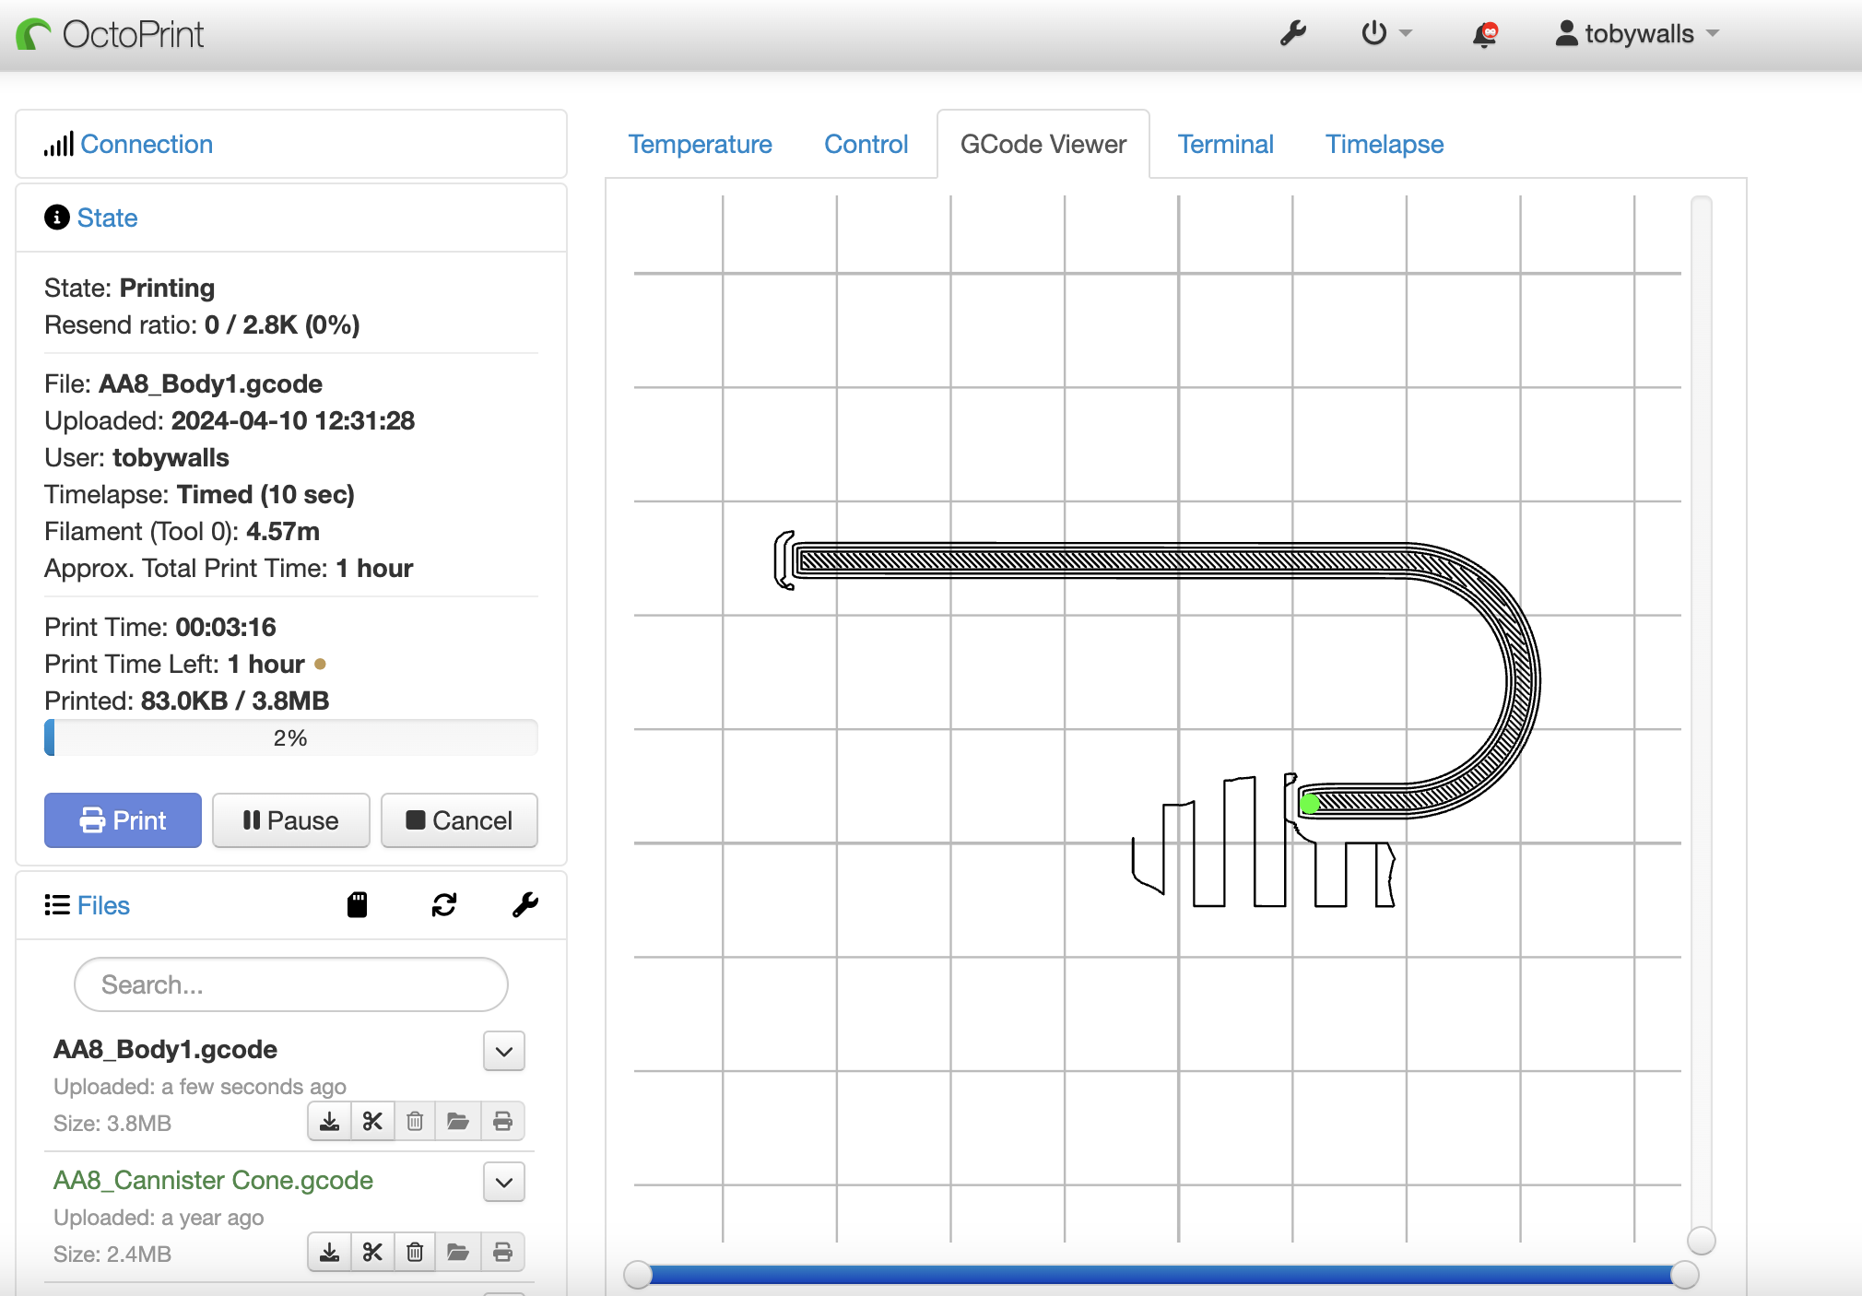Expand the Connection panel

pos(147,144)
